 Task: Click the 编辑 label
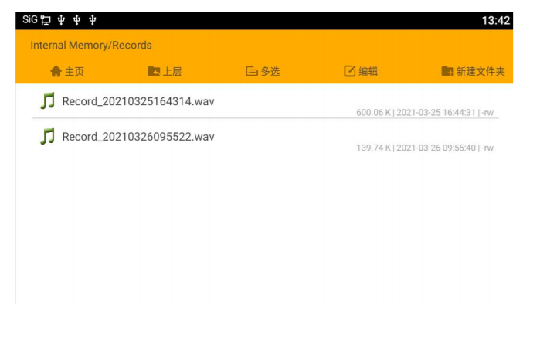(368, 71)
